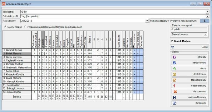Screen dimensions: 212x112
Task: Select student row 2. Biniek Martyna
Action: (x=17, y=54)
